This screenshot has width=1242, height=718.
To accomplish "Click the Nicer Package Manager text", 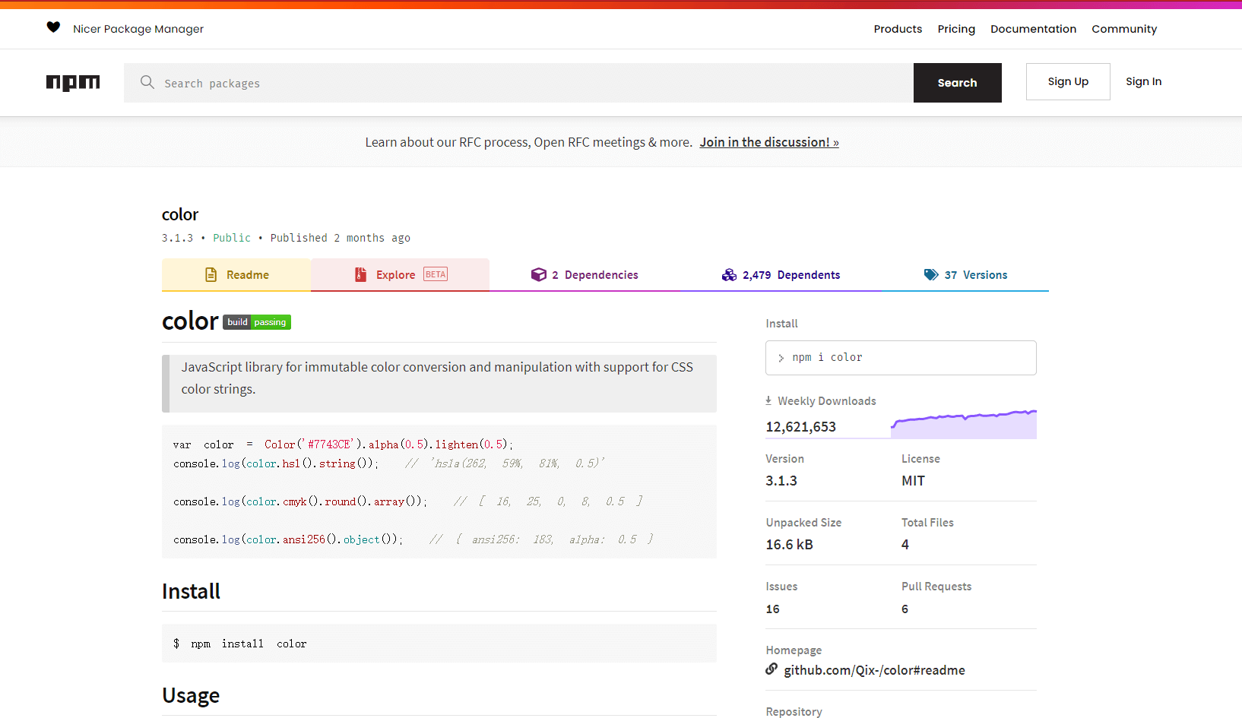I will [138, 29].
